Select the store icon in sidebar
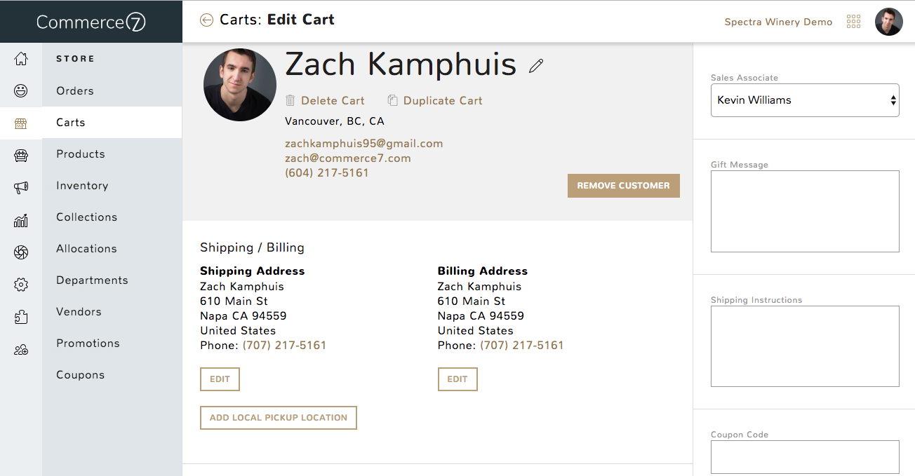The width and height of the screenshot is (915, 476). click(x=21, y=123)
